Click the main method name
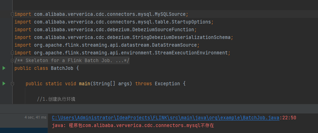The height and width of the screenshot is (133, 318). pyautogui.click(x=85, y=84)
